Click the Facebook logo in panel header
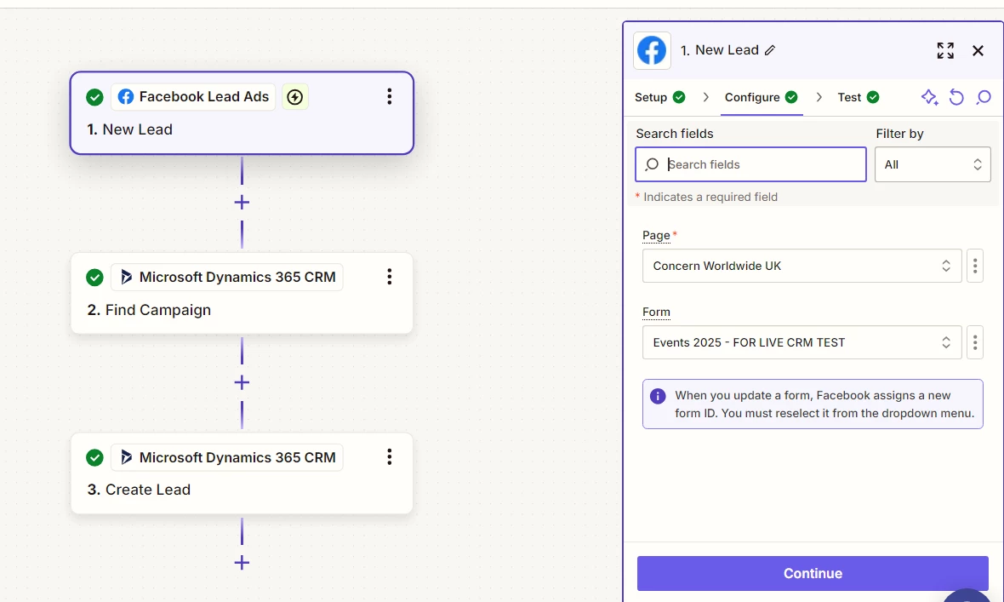 pyautogui.click(x=652, y=50)
